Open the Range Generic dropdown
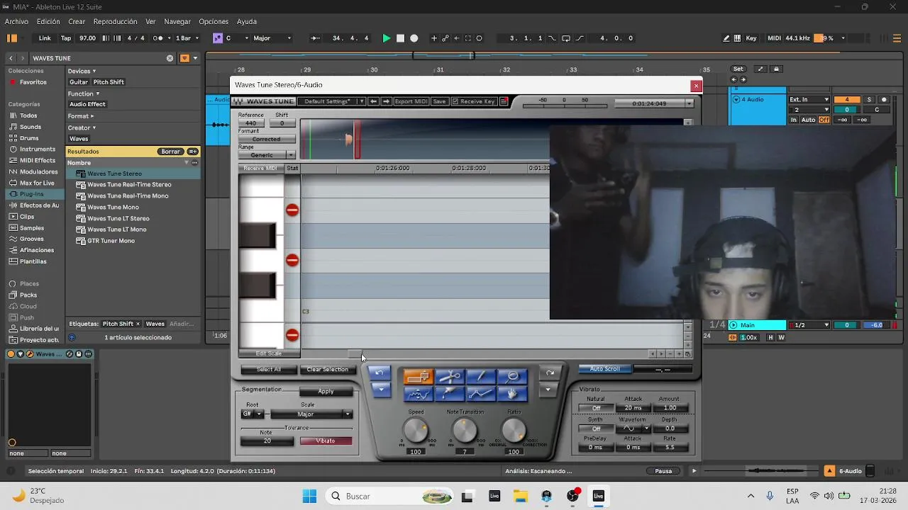Image resolution: width=908 pixels, height=510 pixels. click(x=267, y=155)
